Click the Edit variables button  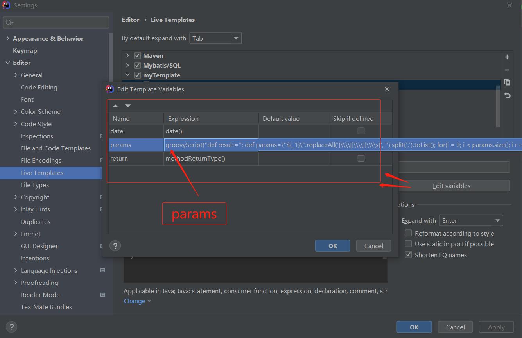451,186
